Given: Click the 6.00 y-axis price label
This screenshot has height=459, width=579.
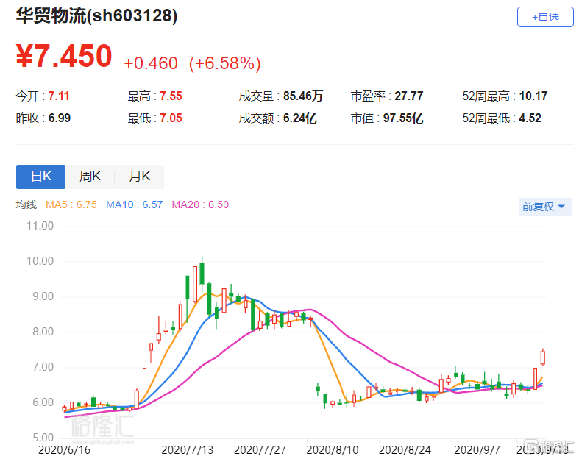Looking at the screenshot, I should (x=43, y=402).
